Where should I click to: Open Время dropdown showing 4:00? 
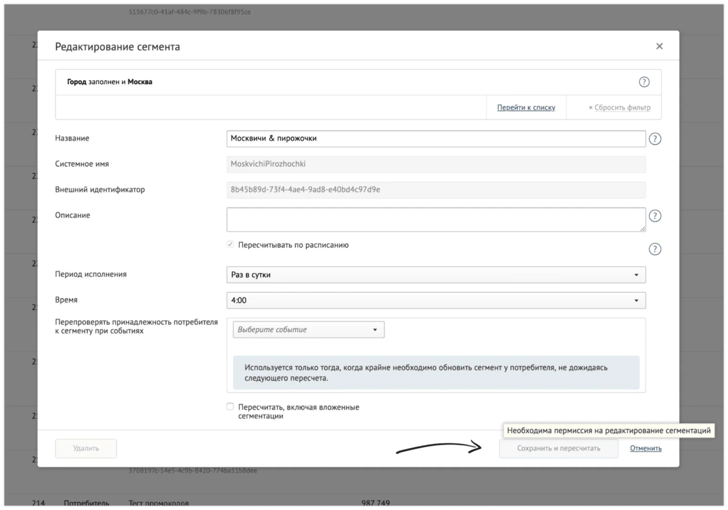(x=436, y=300)
